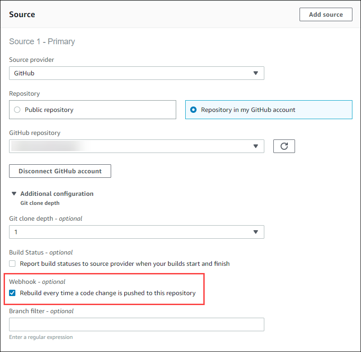Screen dimensions: 361x352
Task: Click the 'Public repository' option label text
Action: pos(49,110)
